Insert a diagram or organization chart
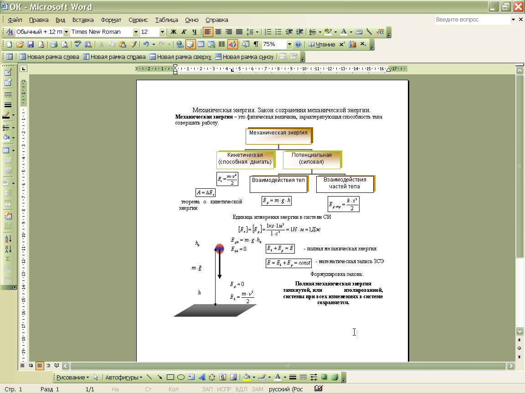525x394 pixels. tap(212, 377)
